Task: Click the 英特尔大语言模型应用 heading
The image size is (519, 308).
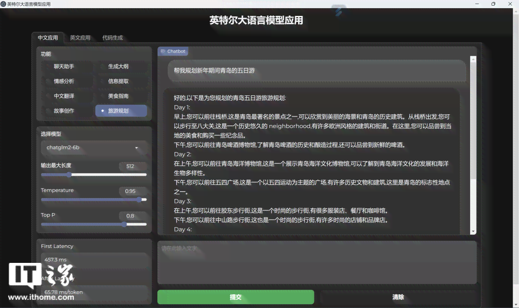Action: tap(256, 20)
